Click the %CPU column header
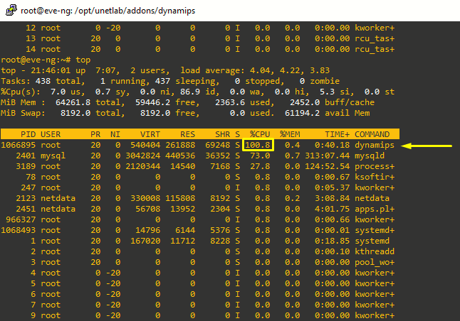 point(260,134)
